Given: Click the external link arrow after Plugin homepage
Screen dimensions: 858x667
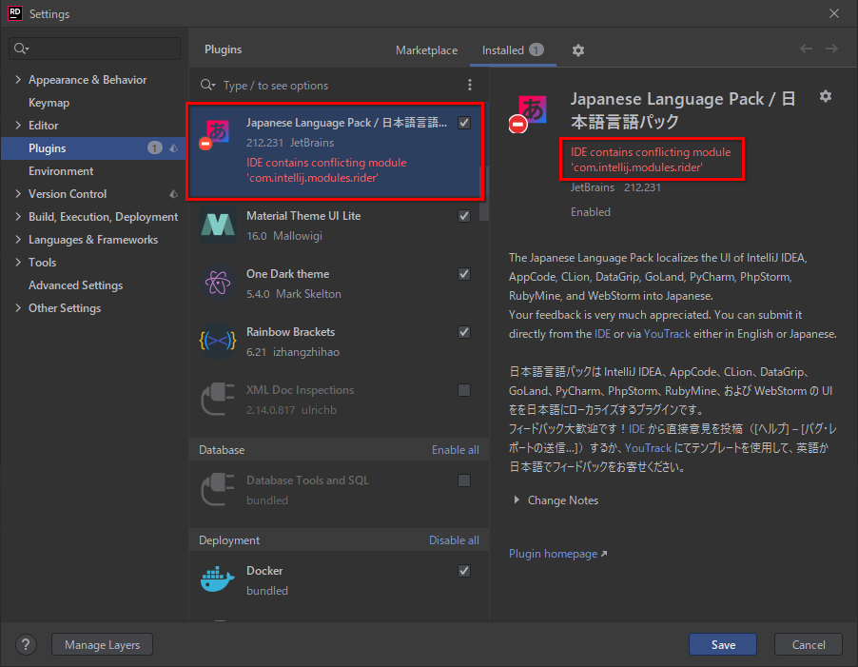Looking at the screenshot, I should (604, 555).
